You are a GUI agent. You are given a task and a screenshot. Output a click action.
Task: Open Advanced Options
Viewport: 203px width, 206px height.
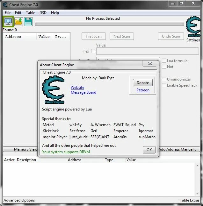pyautogui.click(x=19, y=200)
